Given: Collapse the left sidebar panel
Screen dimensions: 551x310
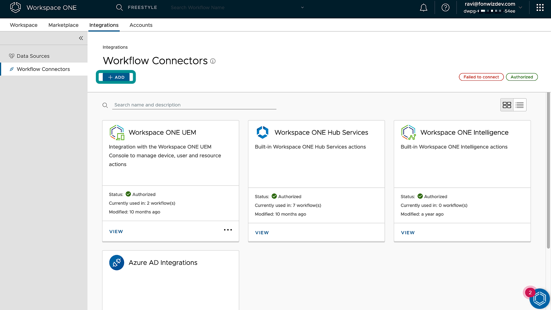Looking at the screenshot, I should (x=81, y=38).
